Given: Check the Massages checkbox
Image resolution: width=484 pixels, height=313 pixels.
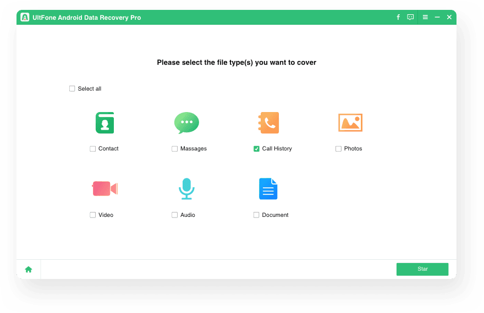Looking at the screenshot, I should pyautogui.click(x=174, y=149).
